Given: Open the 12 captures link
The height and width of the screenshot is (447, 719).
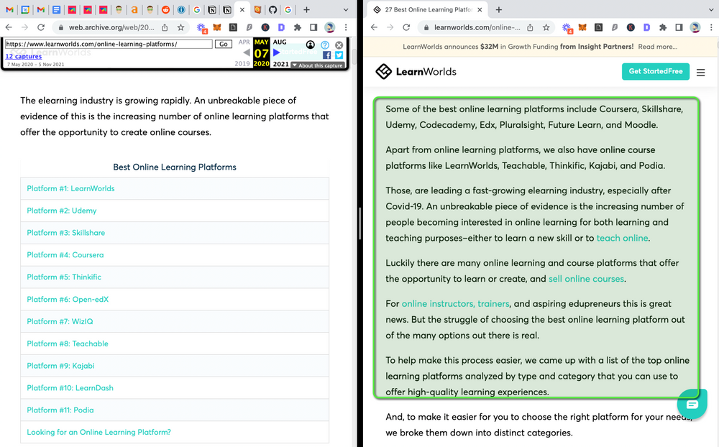Looking at the screenshot, I should pyautogui.click(x=24, y=56).
